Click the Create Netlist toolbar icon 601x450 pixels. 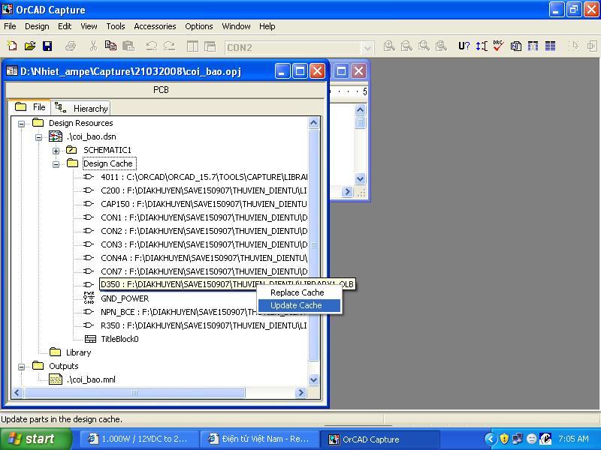(x=516, y=46)
